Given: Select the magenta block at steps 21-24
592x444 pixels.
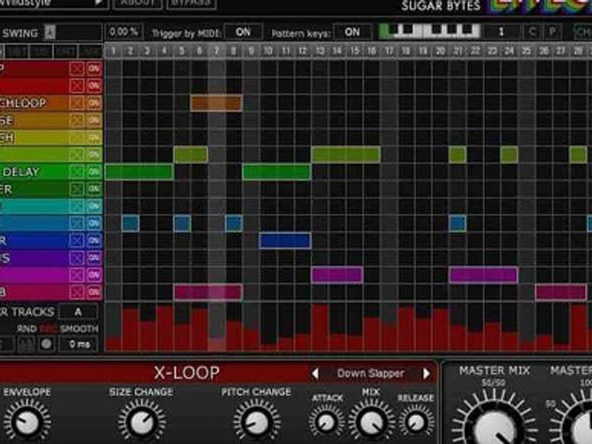Looking at the screenshot, I should [x=483, y=275].
